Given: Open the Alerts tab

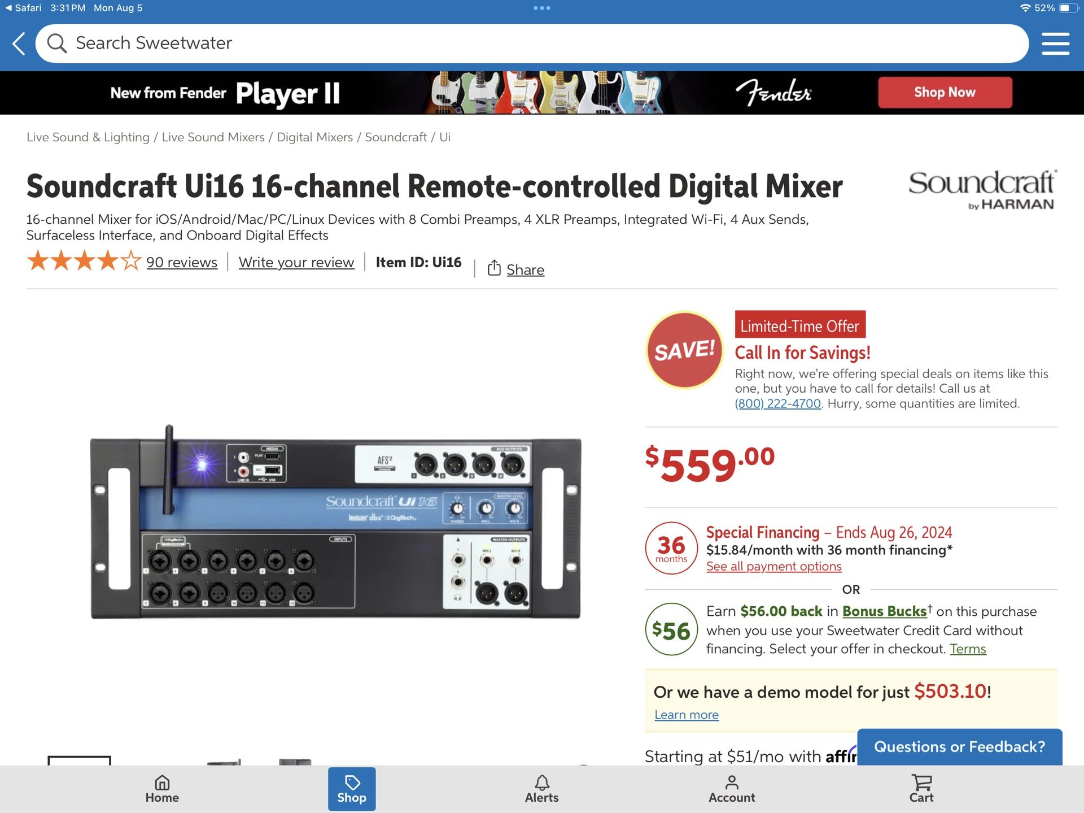Looking at the screenshot, I should click(541, 789).
